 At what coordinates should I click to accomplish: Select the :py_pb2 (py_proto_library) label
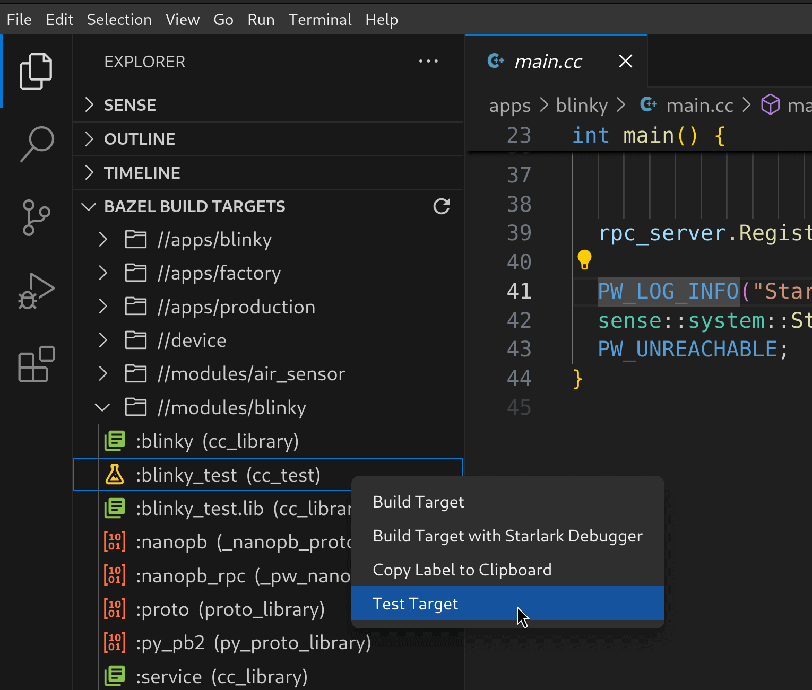254,643
